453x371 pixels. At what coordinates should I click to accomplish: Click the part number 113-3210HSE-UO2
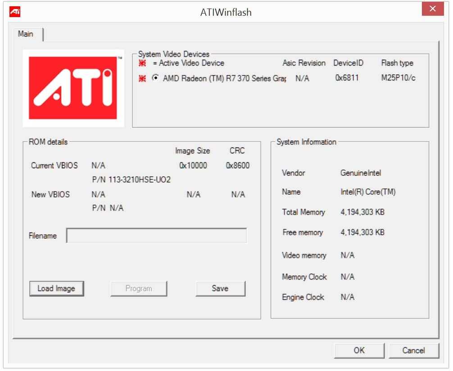140,180
